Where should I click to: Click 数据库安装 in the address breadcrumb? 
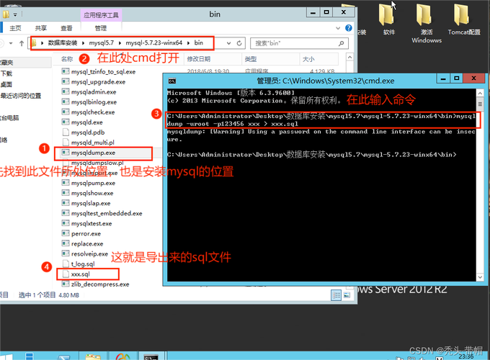[x=63, y=42]
